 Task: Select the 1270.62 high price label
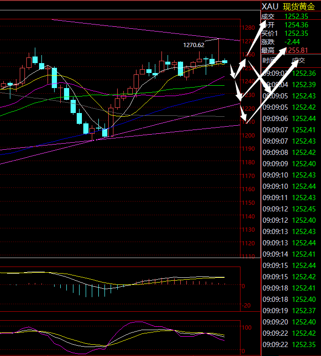coord(194,45)
